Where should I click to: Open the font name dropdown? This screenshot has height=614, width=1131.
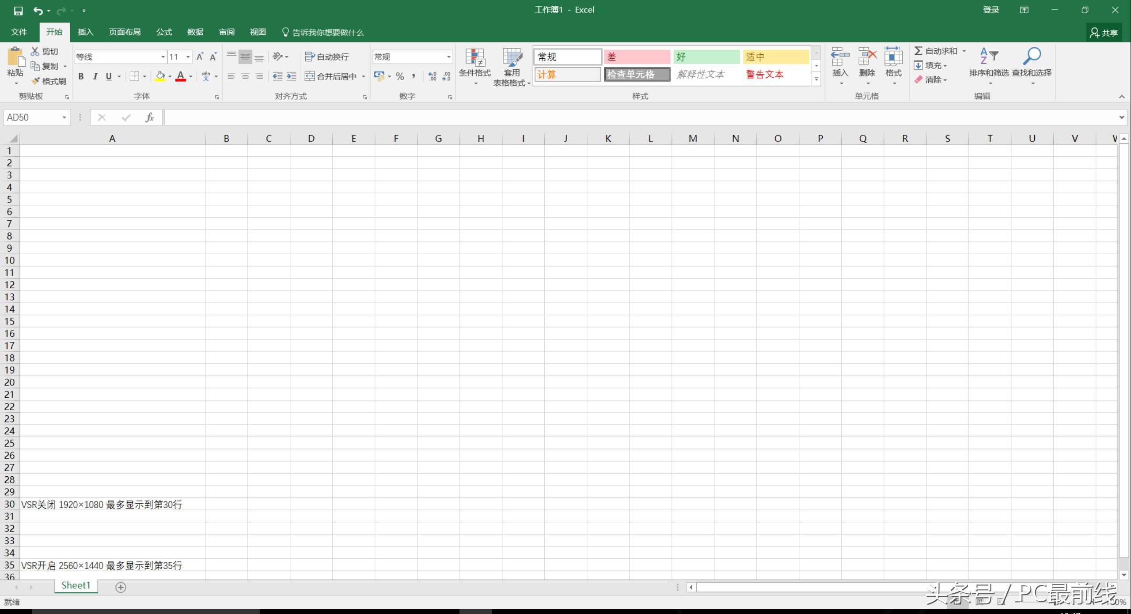pos(163,57)
